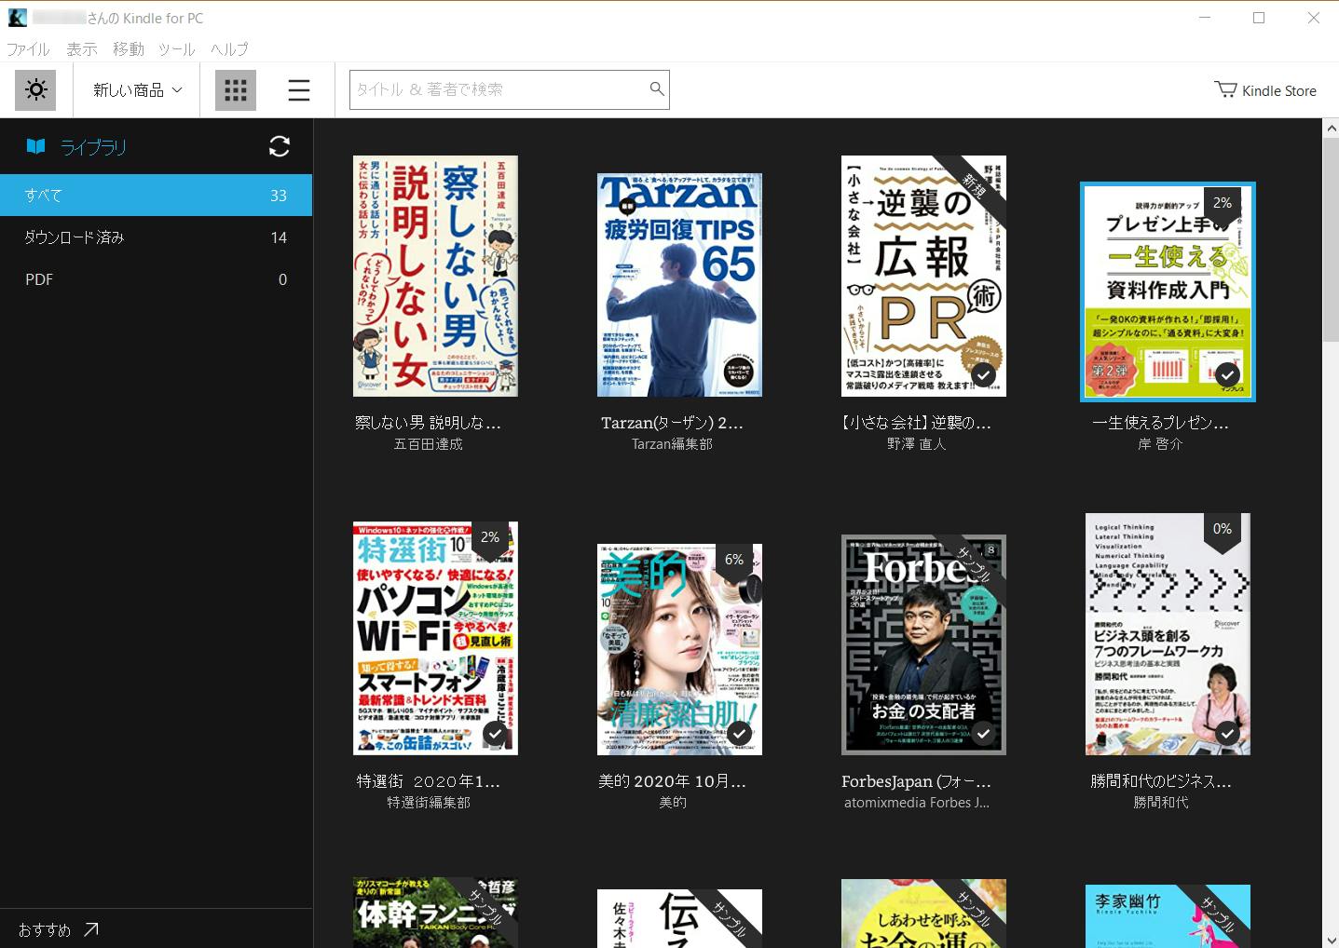This screenshot has height=948, width=1339.
Task: Click downloaded checkmark on 特選街 cover
Action: (495, 733)
